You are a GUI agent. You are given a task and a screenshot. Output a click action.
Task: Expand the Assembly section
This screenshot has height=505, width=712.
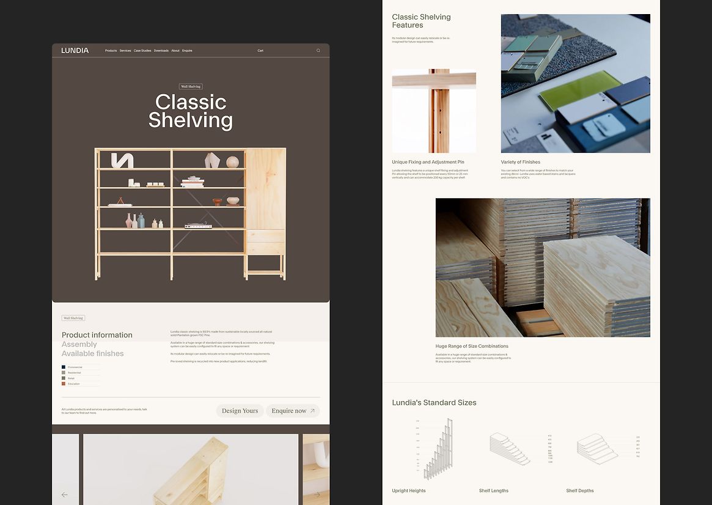coord(78,344)
